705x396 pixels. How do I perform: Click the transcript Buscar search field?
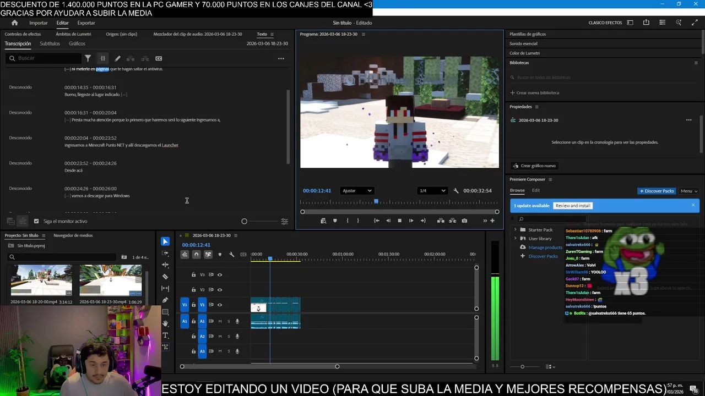[x=44, y=58]
